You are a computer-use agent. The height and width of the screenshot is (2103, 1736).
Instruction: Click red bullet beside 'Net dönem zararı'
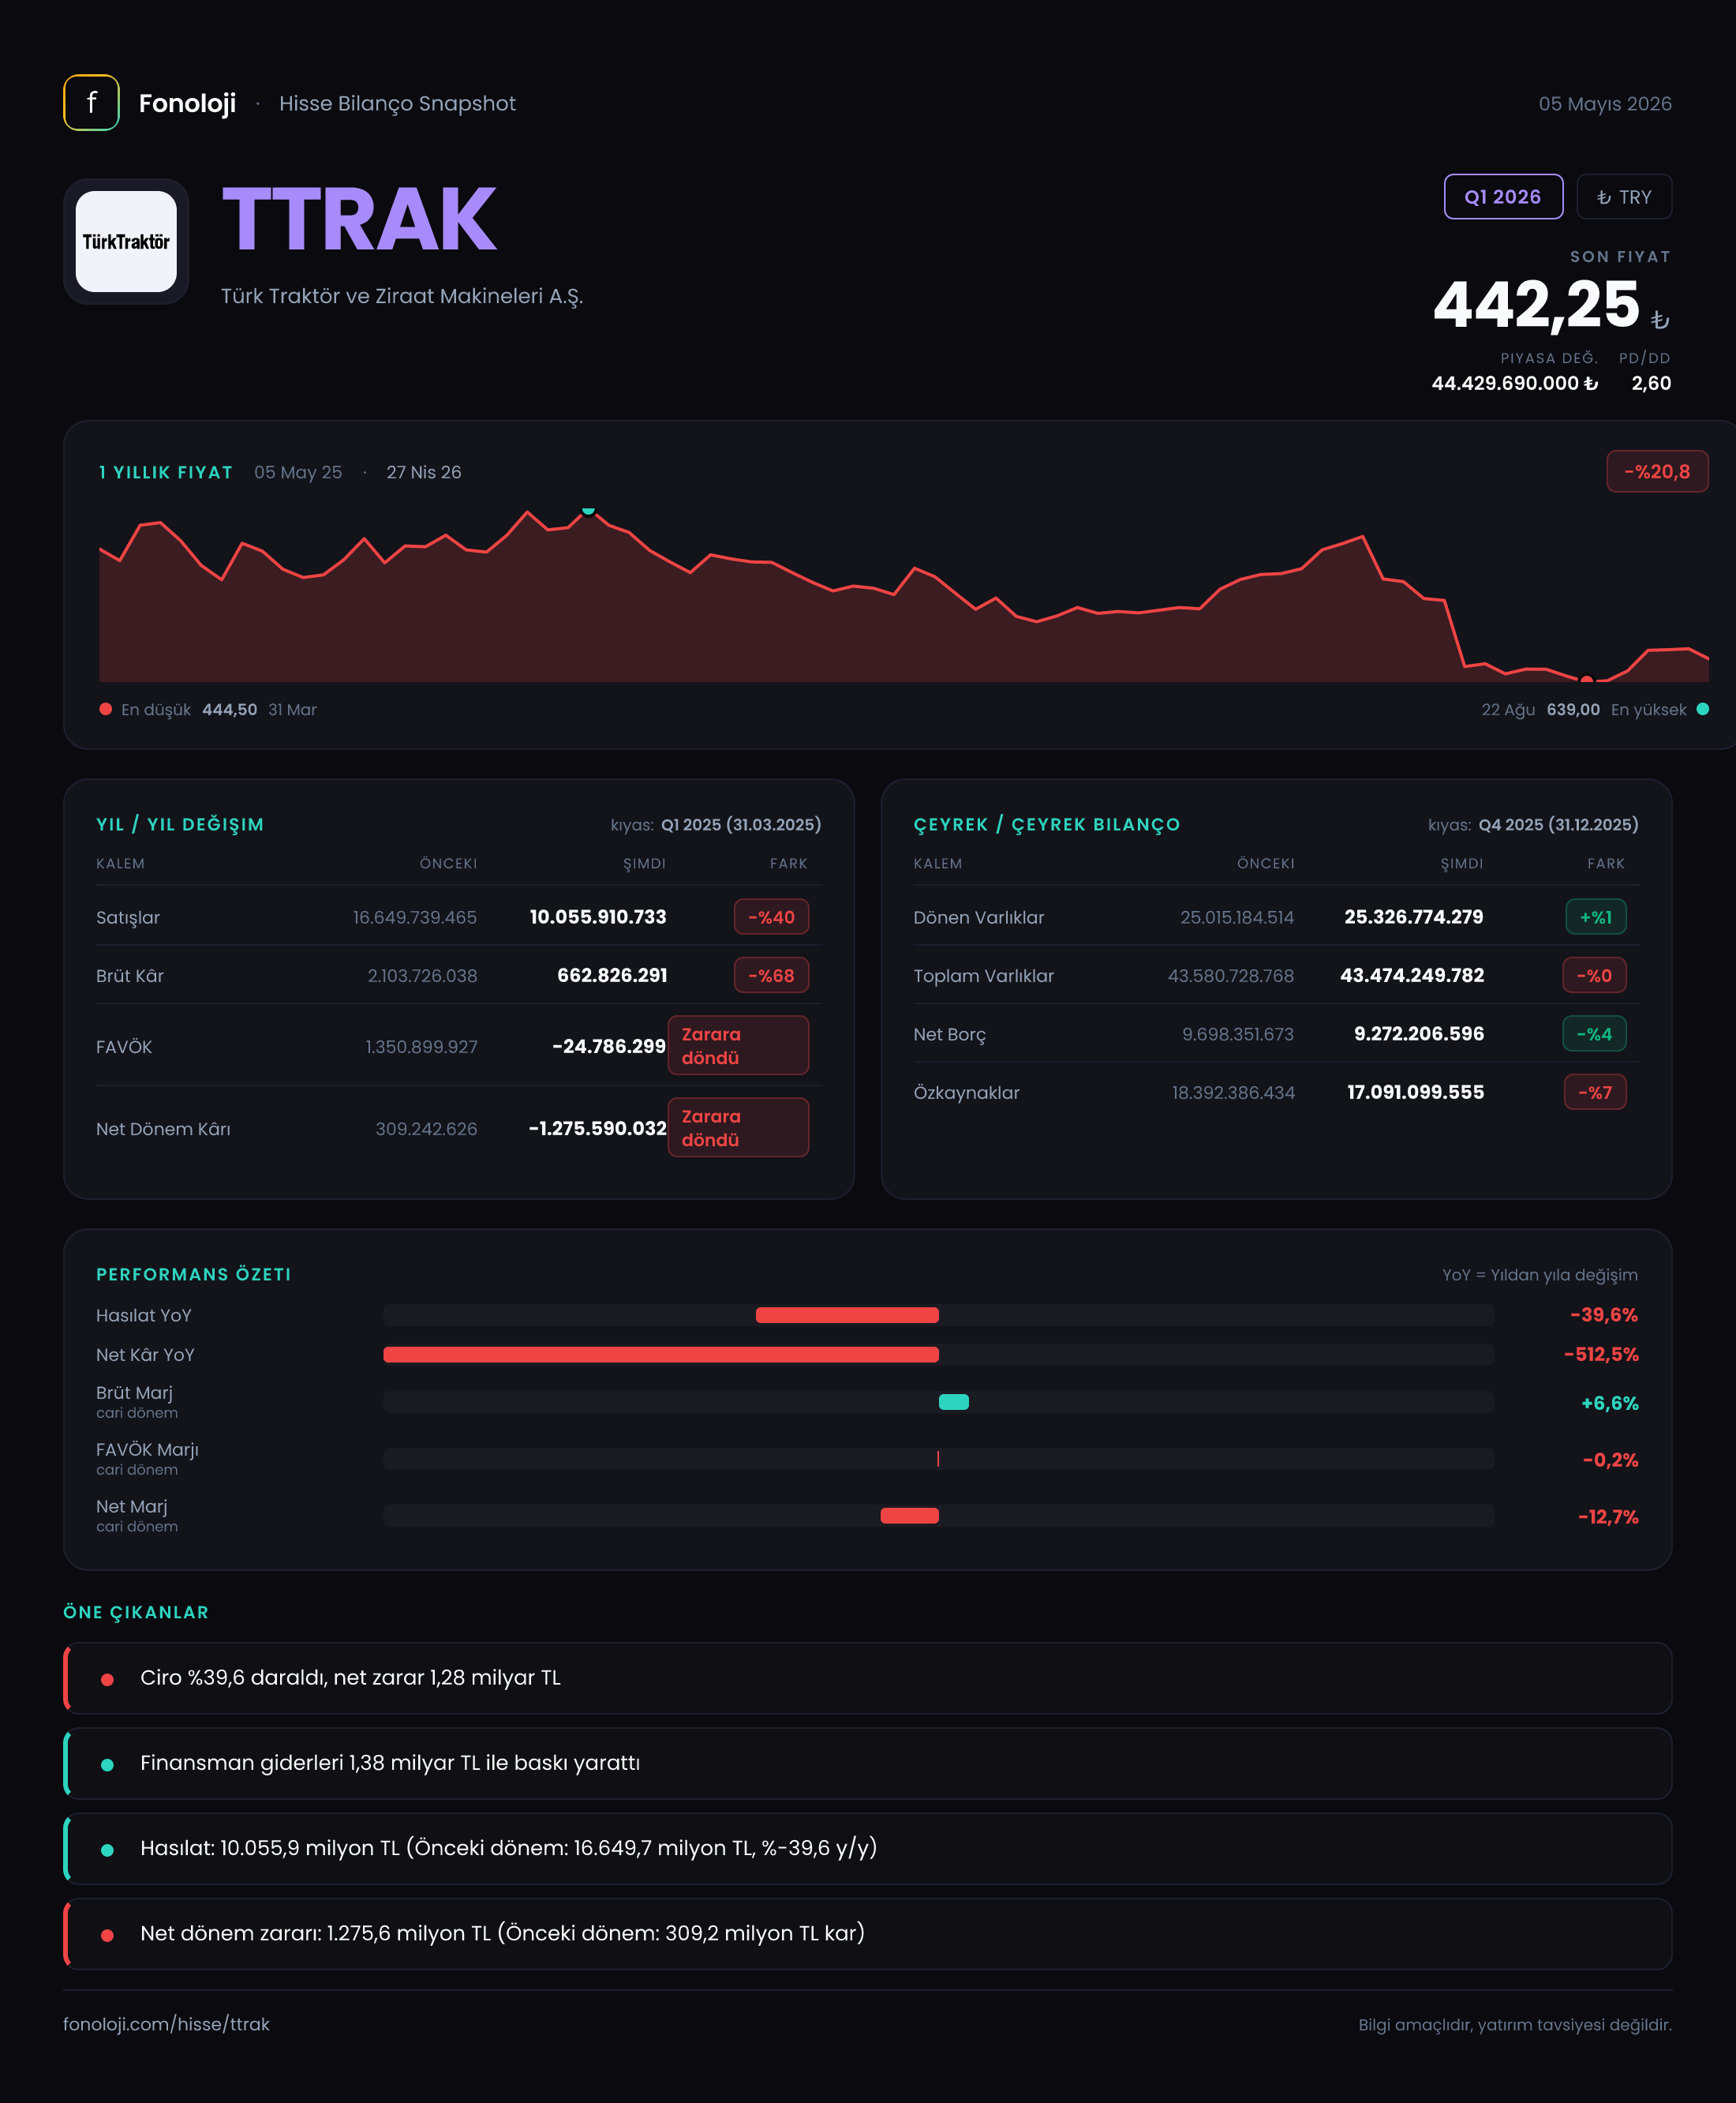tap(107, 1935)
